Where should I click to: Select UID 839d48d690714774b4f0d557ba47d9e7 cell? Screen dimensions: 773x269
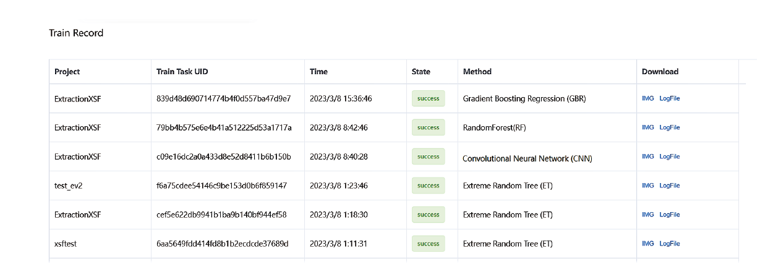224,98
